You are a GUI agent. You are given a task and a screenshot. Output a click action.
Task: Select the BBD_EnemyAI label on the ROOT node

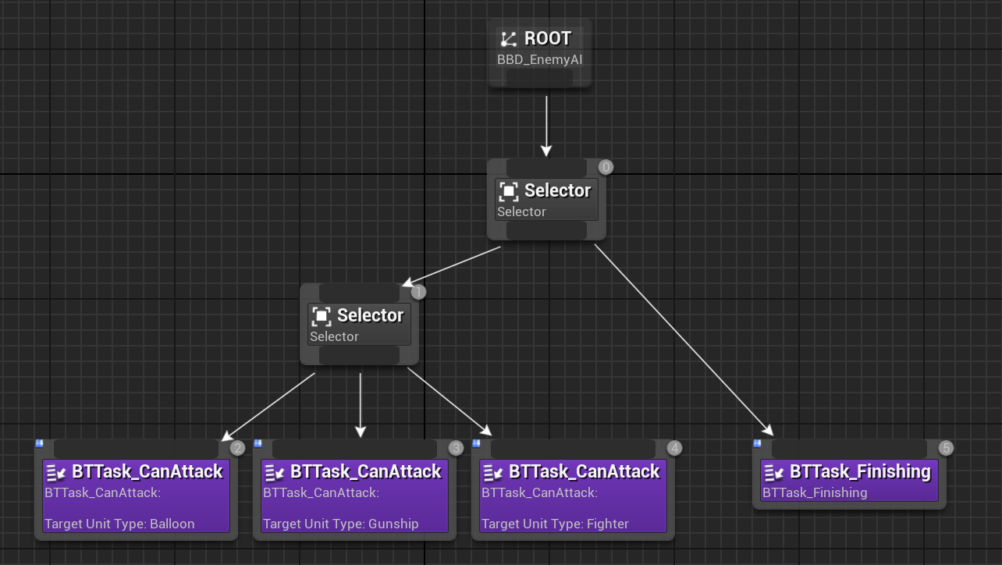pos(540,59)
